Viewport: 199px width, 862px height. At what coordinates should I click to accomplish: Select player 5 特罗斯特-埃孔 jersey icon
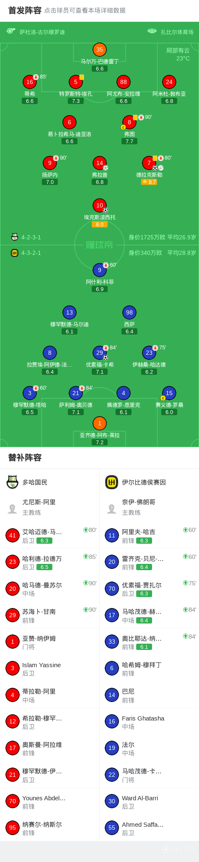76,82
